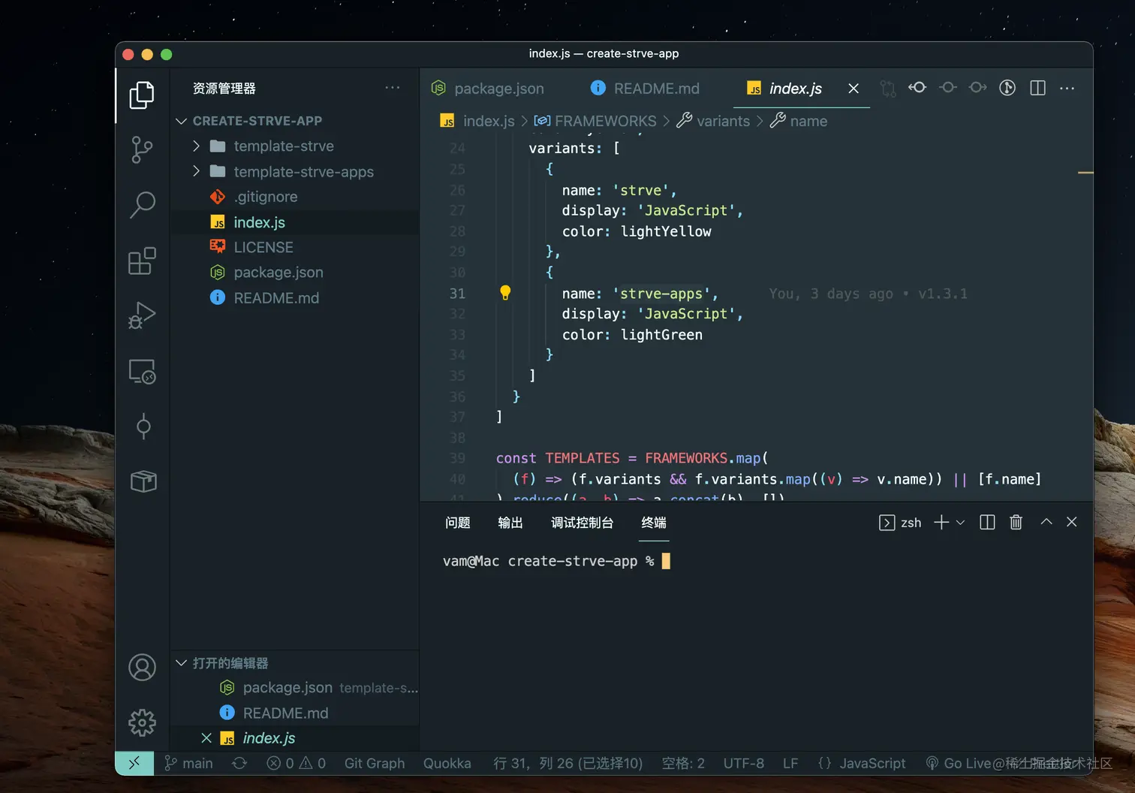Open the editor more actions menu
Screen dimensions: 1135x793
[x=1067, y=88]
